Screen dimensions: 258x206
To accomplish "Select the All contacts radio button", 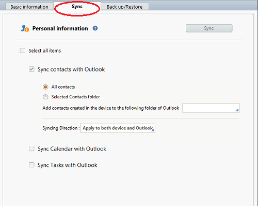I will 45,87.
